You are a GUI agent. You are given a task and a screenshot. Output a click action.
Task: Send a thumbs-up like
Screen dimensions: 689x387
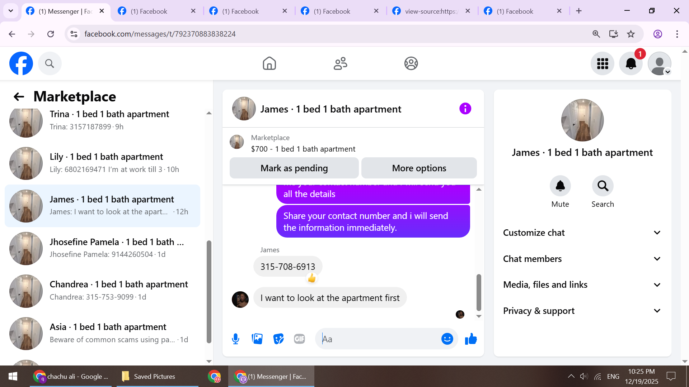pyautogui.click(x=471, y=339)
